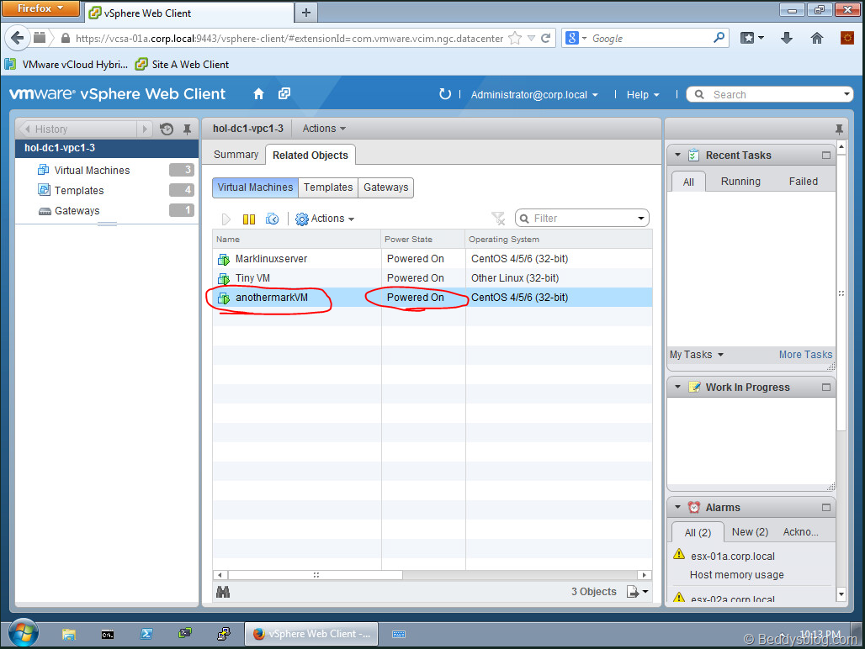
Task: Select the Related Objects tab
Action: [310, 155]
